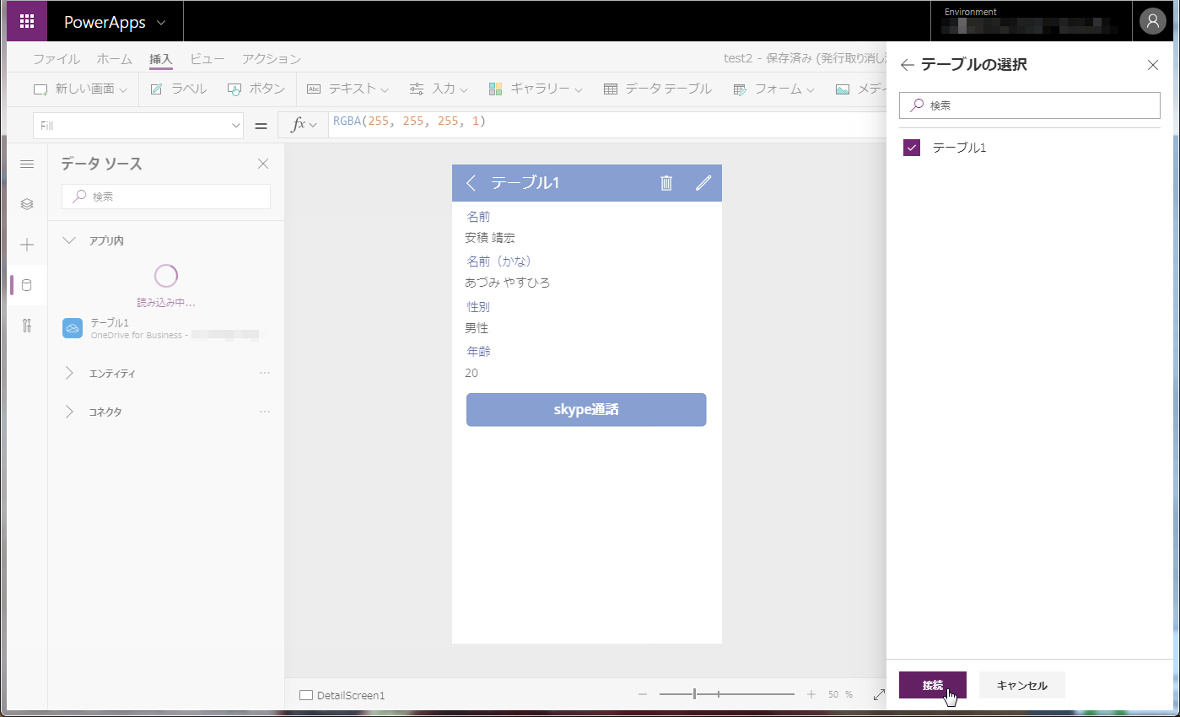Click the skype通話 button in preview
This screenshot has height=717, width=1180.
(586, 409)
